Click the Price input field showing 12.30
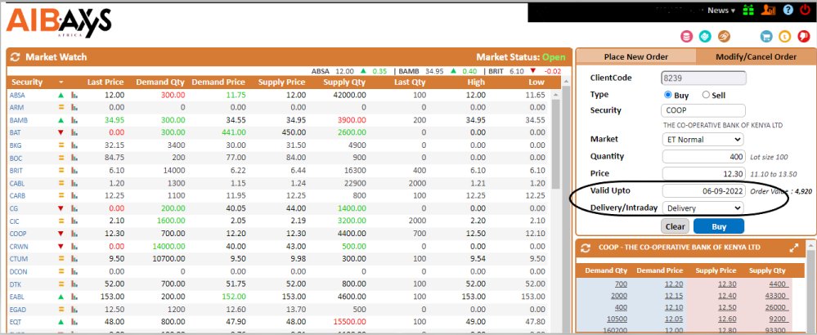 [x=704, y=173]
